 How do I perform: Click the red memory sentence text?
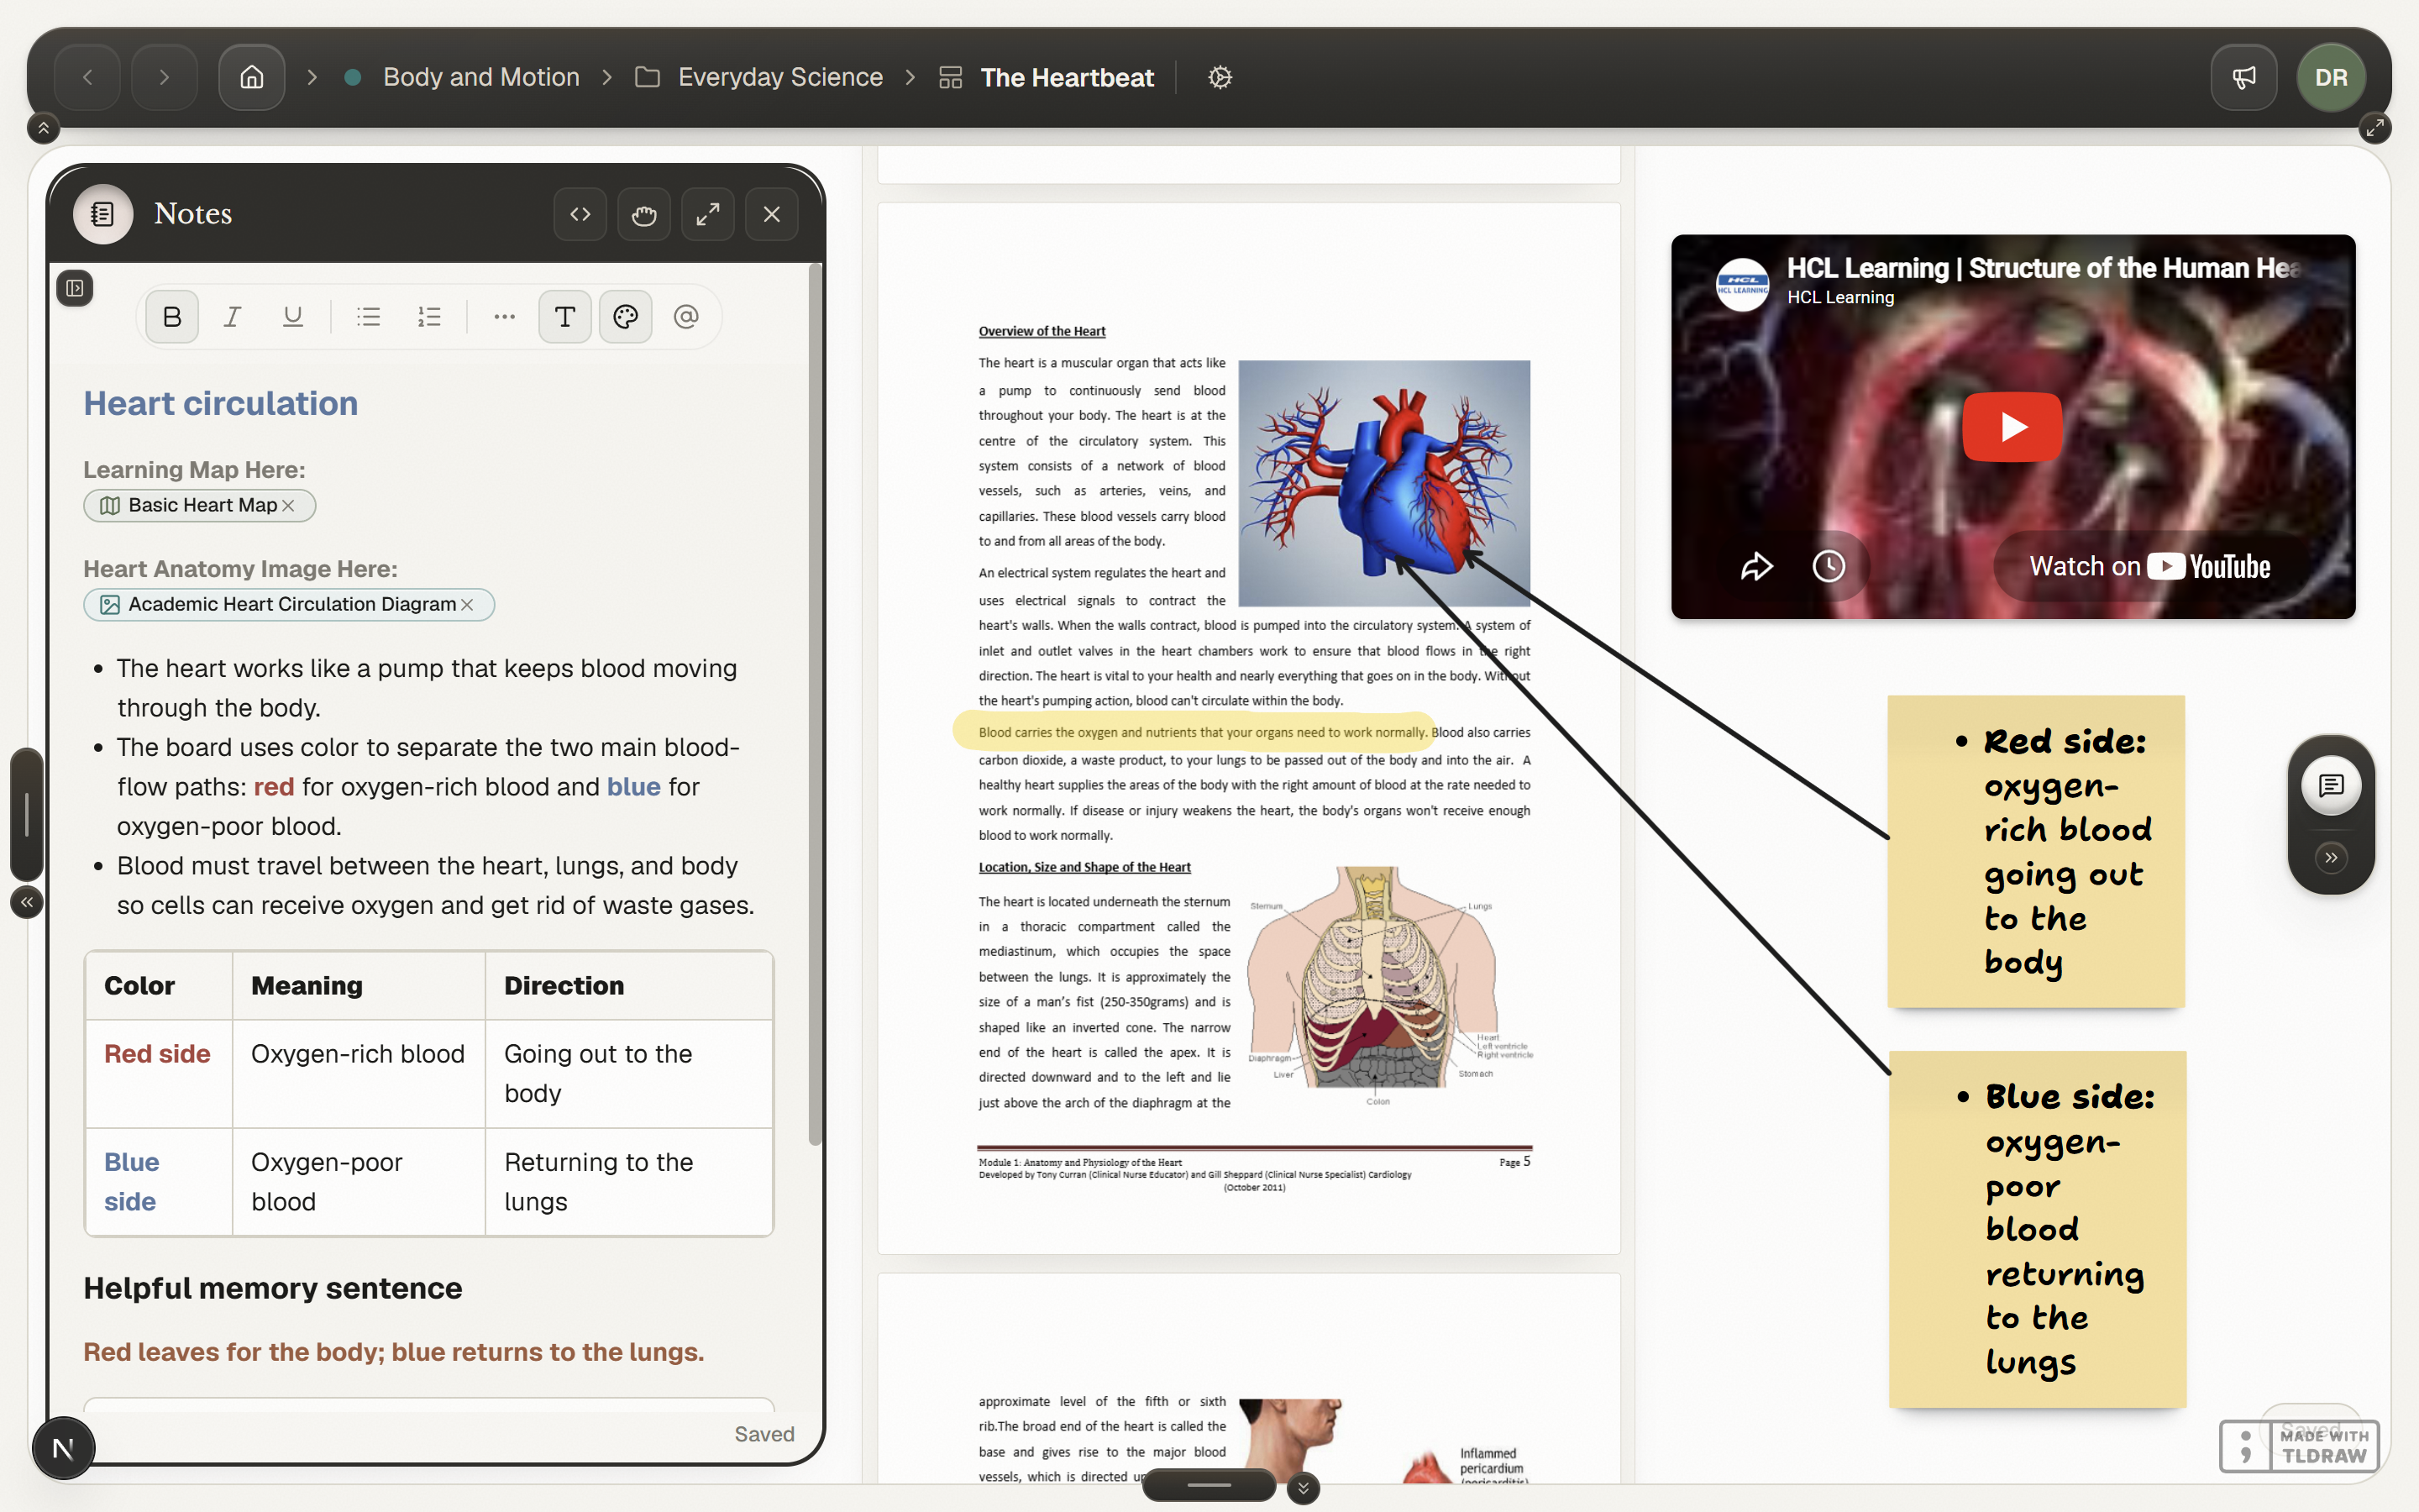pos(394,1352)
